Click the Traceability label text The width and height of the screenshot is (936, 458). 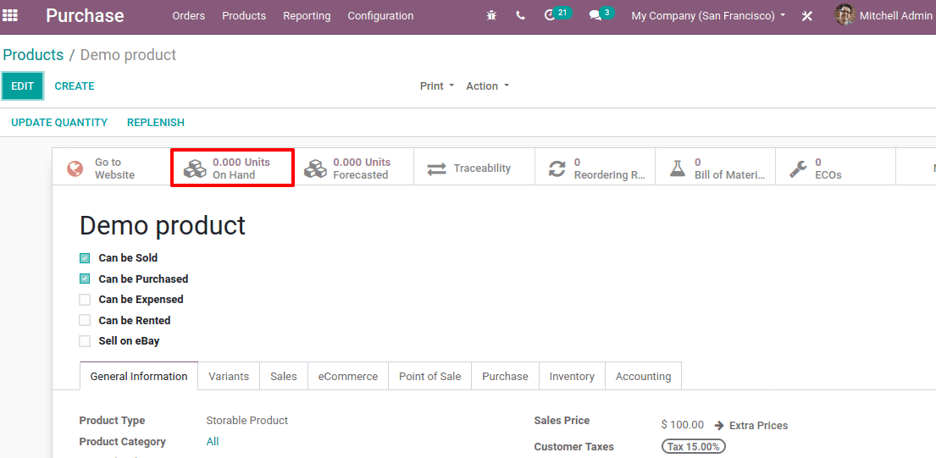tap(482, 168)
